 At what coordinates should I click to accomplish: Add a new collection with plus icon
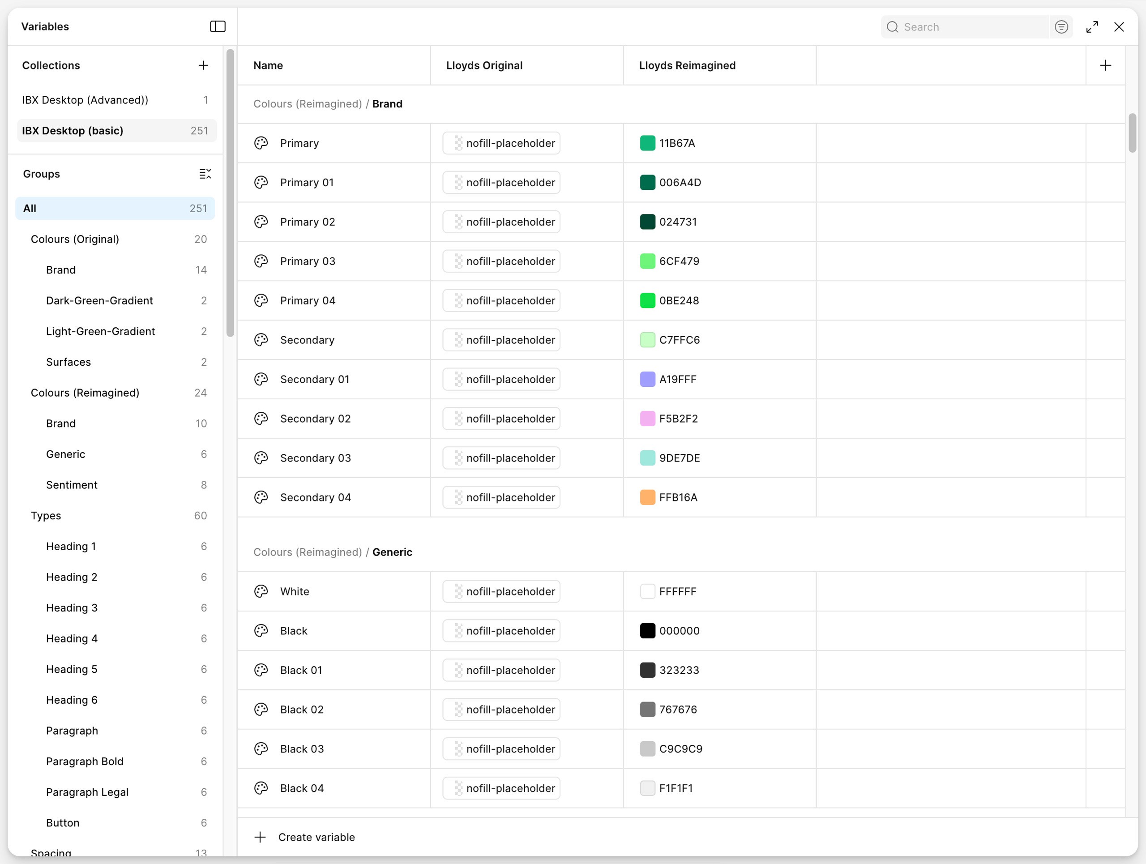pos(203,65)
